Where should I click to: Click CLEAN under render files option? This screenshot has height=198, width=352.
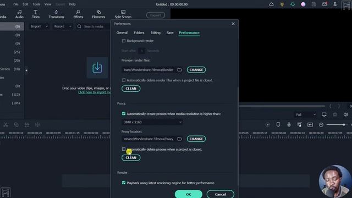131,89
